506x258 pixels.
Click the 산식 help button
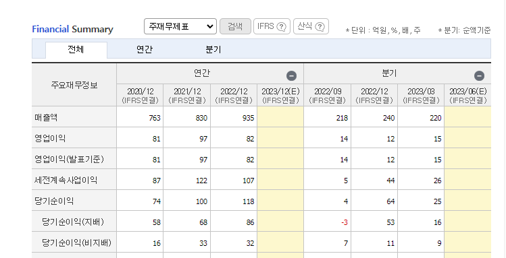click(311, 26)
